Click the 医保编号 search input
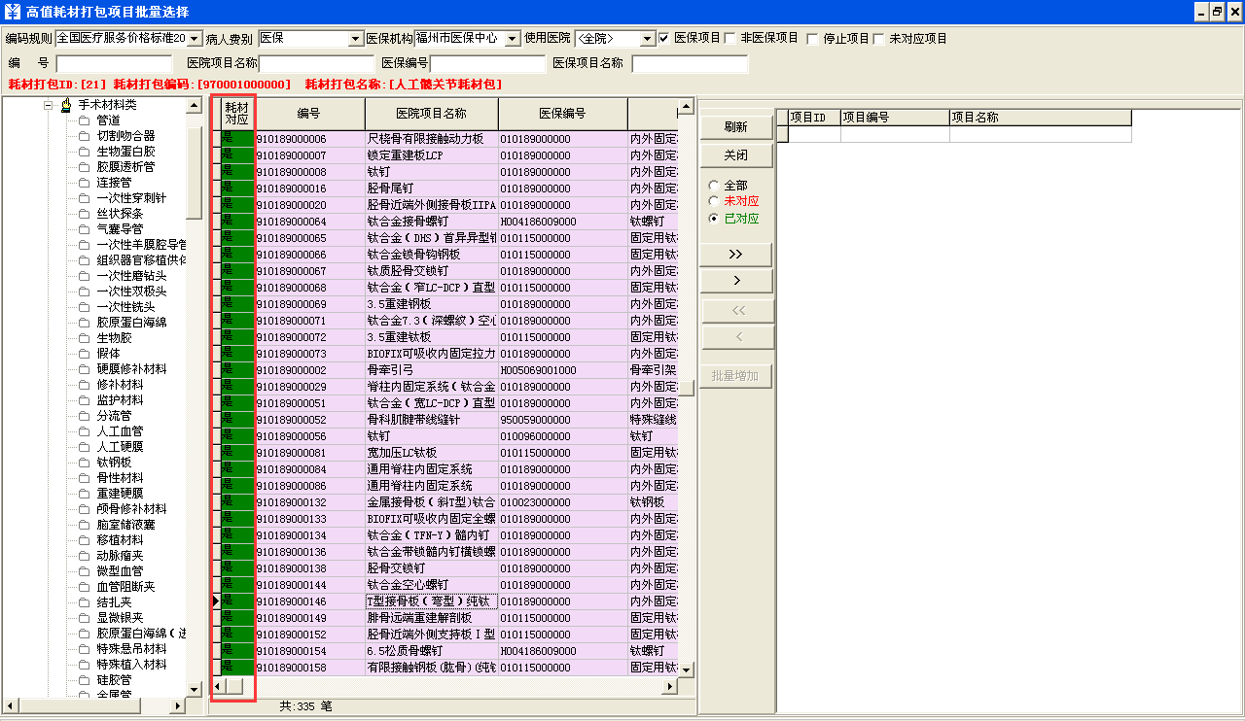This screenshot has height=721, width=1245. [x=488, y=64]
